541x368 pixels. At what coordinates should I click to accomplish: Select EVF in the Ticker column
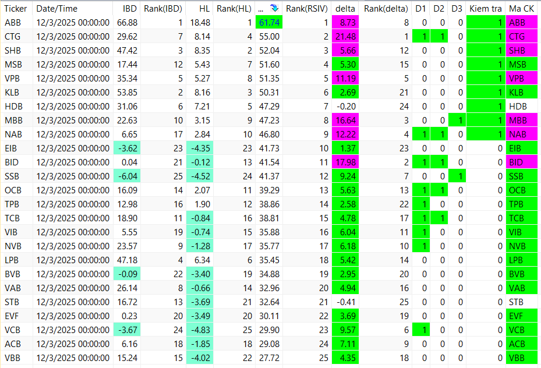[12, 316]
